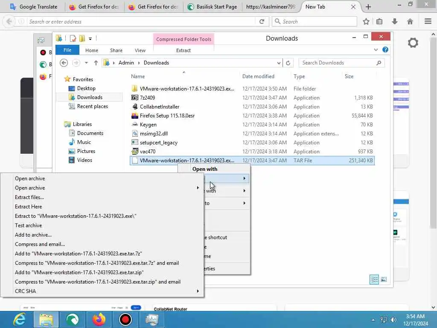The width and height of the screenshot is (437, 328).
Task: Switch to Google Translate browser tab
Action: (33, 7)
